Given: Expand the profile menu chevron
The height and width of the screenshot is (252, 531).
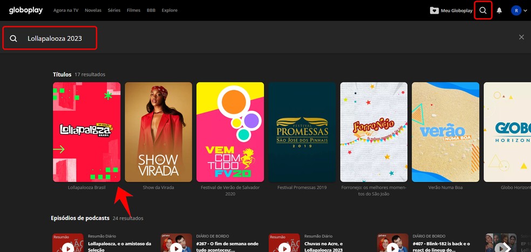Looking at the screenshot, I should (x=525, y=11).
